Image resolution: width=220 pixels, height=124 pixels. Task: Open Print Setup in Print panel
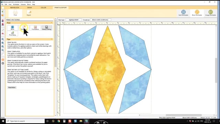coord(12,33)
